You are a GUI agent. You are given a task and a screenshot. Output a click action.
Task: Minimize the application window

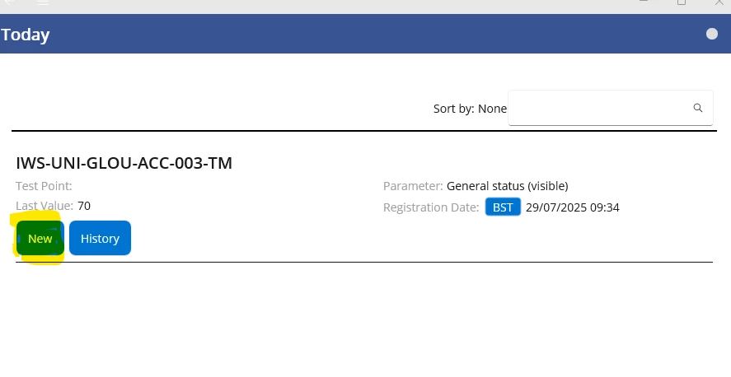pyautogui.click(x=644, y=2)
